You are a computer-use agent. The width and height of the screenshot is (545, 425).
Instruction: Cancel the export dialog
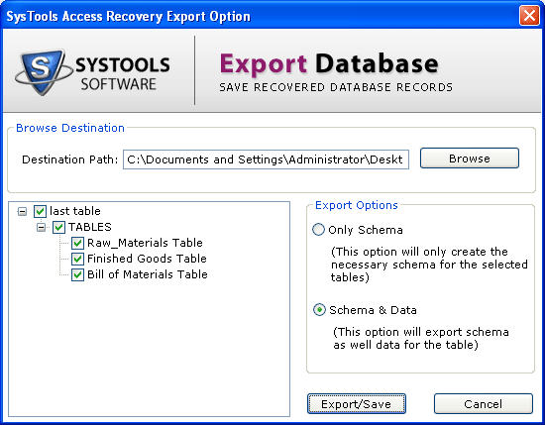[x=484, y=404]
